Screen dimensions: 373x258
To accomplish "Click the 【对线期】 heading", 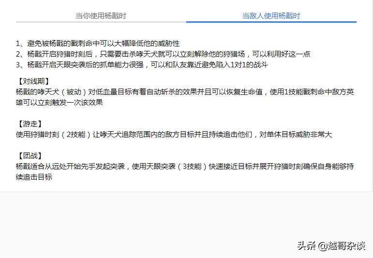I will pos(33,81).
